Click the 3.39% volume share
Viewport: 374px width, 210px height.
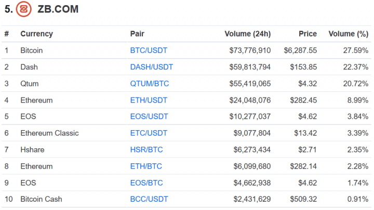(x=358, y=133)
